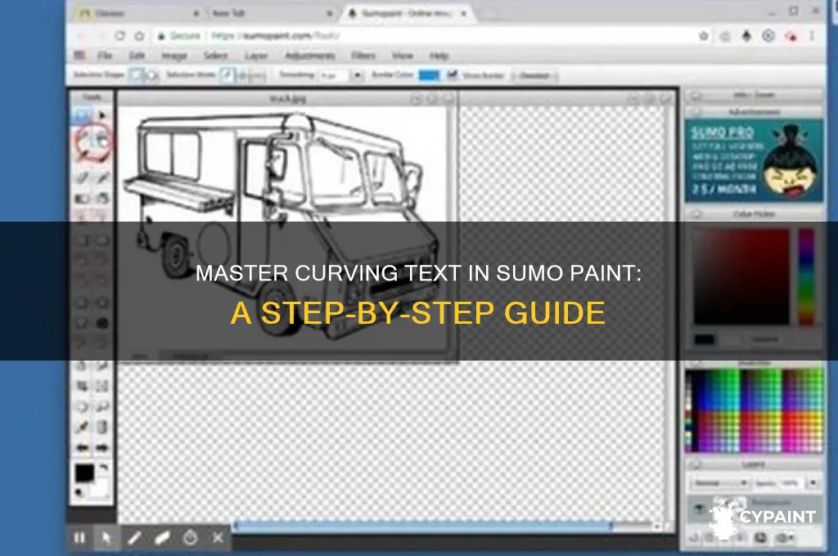Toggle Background layer visibility eye
The height and width of the screenshot is (556, 838).
(699, 509)
